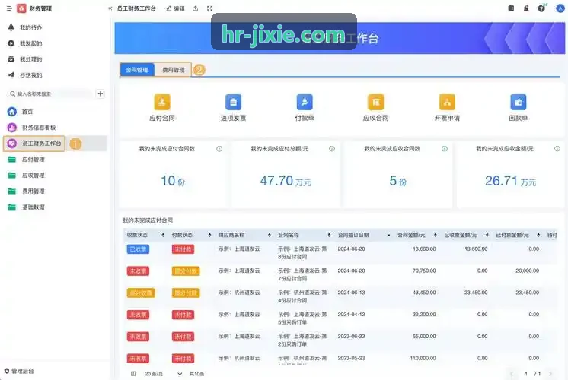The width and height of the screenshot is (568, 380).
Task: Sort table by 已付款金额/元 column
Action: pyautogui.click(x=538, y=235)
